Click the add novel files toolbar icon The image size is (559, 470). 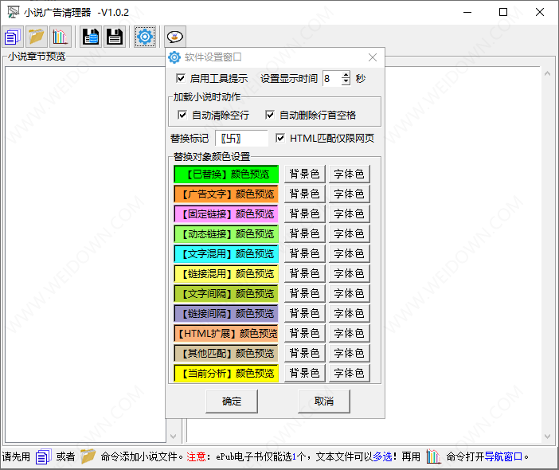coord(13,37)
